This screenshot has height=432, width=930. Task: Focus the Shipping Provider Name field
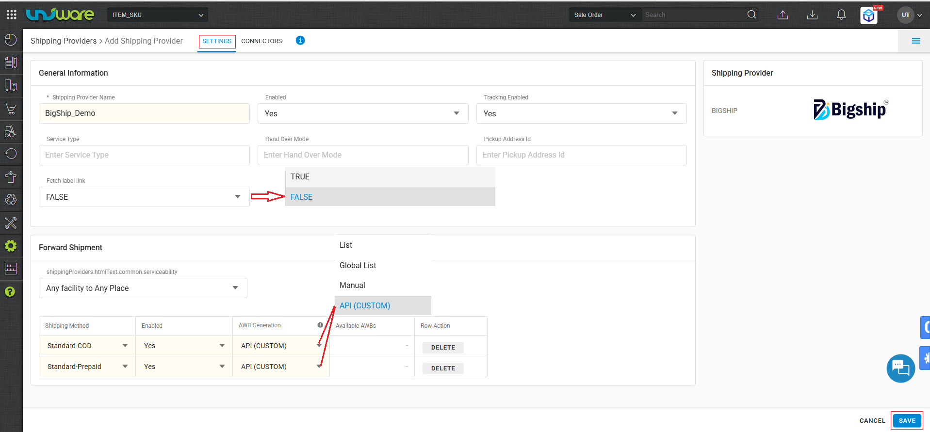tap(144, 113)
